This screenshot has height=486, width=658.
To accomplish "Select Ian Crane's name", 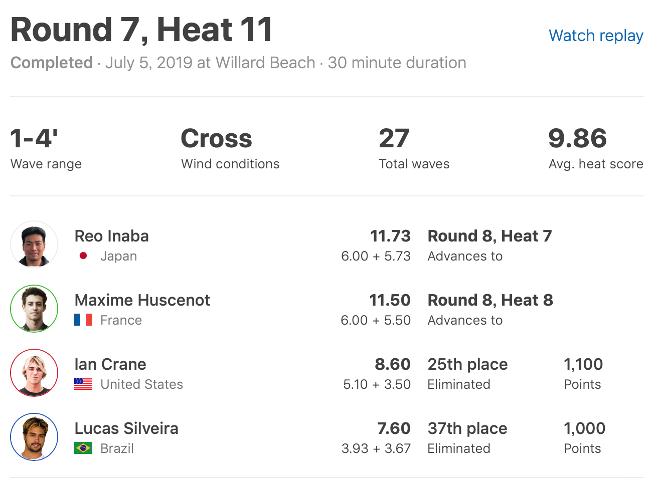I will (x=110, y=364).
